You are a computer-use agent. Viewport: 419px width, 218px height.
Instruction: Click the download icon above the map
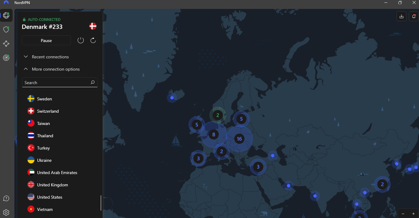(x=402, y=17)
